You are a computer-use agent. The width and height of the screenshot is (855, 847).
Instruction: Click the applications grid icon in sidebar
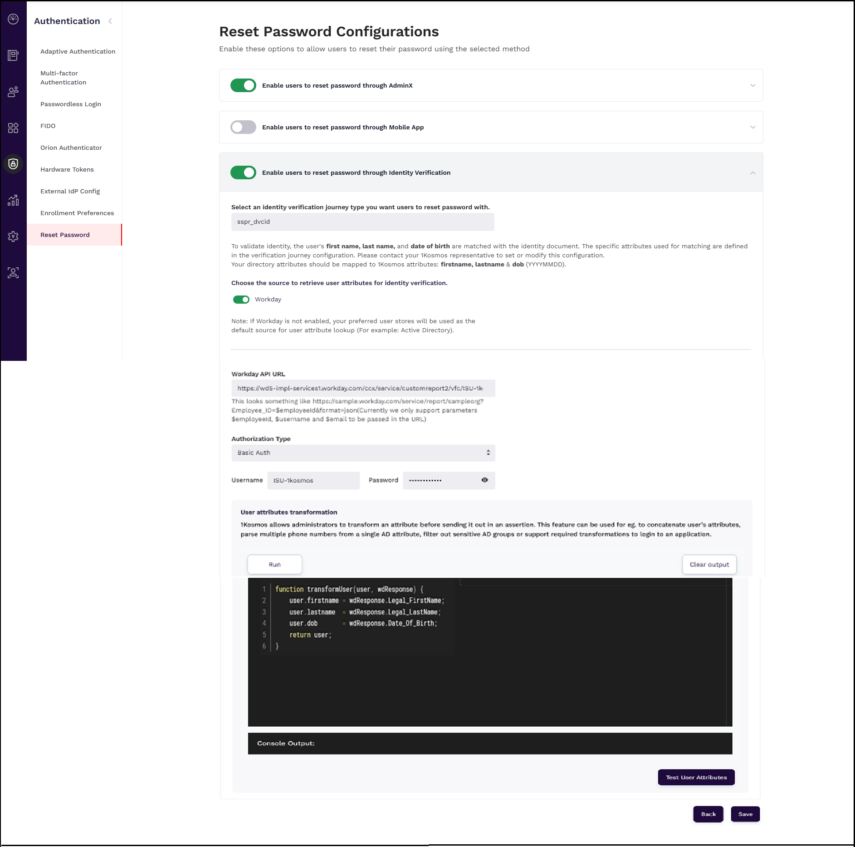[x=13, y=128]
